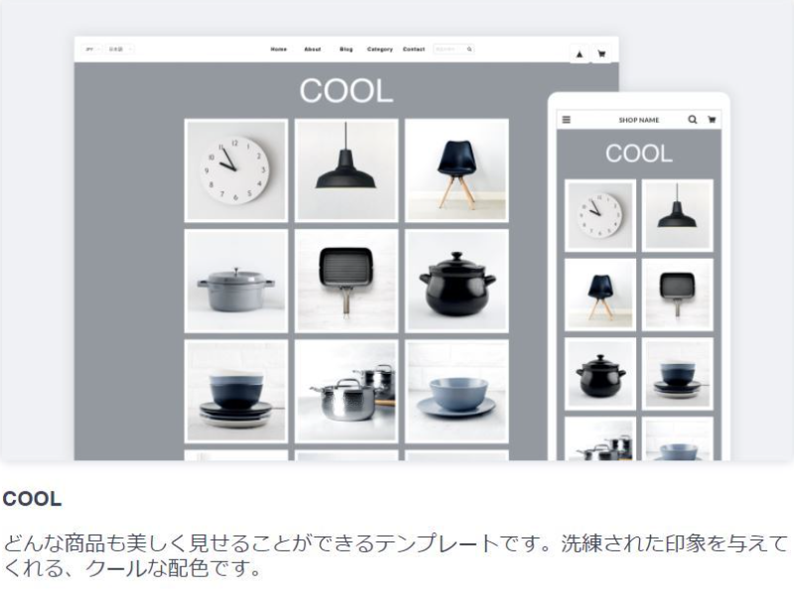Tap the search magnifier in mobile header
Viewport: 794px width, 595px height.
pos(693,120)
